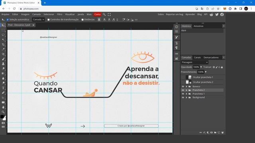Open the CSS panel icon
The width and height of the screenshot is (255, 143).
point(177,54)
